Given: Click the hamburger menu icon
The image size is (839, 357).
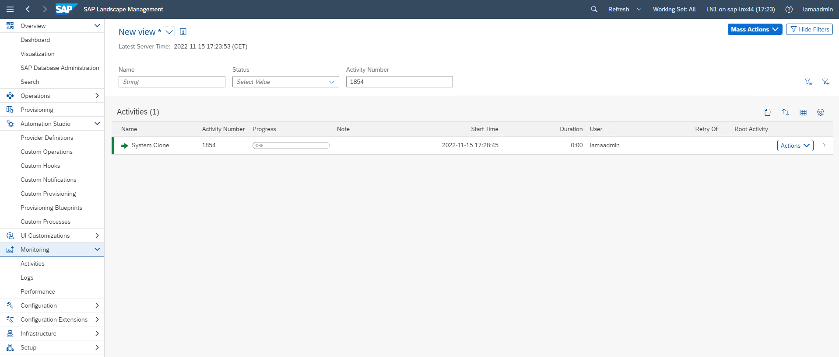Looking at the screenshot, I should 10,9.
